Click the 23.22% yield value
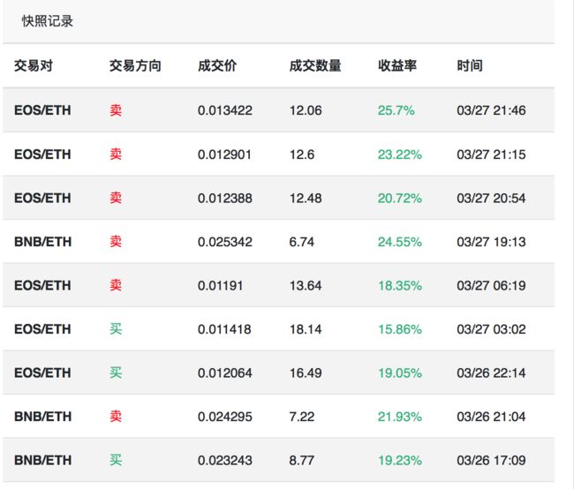574x489 pixels. click(x=400, y=154)
